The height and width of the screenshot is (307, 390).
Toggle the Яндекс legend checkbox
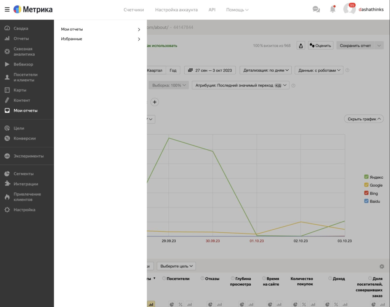pos(366,177)
